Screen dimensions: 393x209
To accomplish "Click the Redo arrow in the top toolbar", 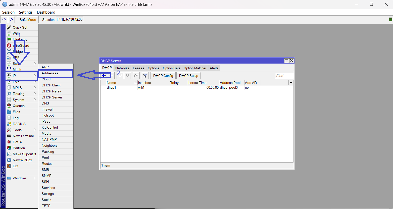I will pos(12,20).
